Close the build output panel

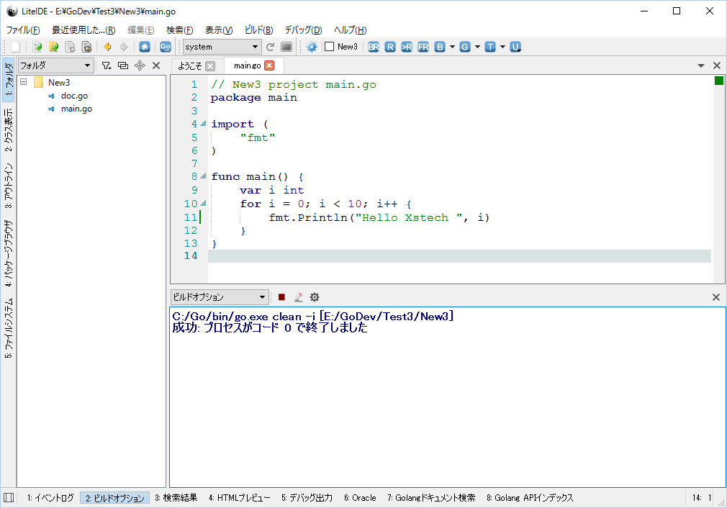click(716, 297)
